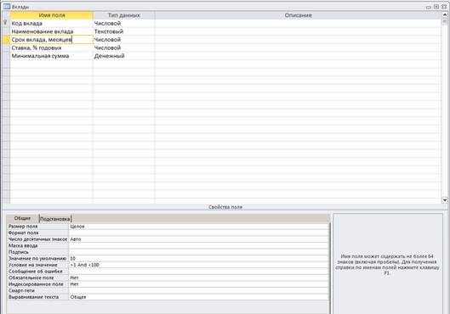Click the Тип данных column header
Image resolution: width=450 pixels, height=314 pixels.
pyautogui.click(x=124, y=15)
